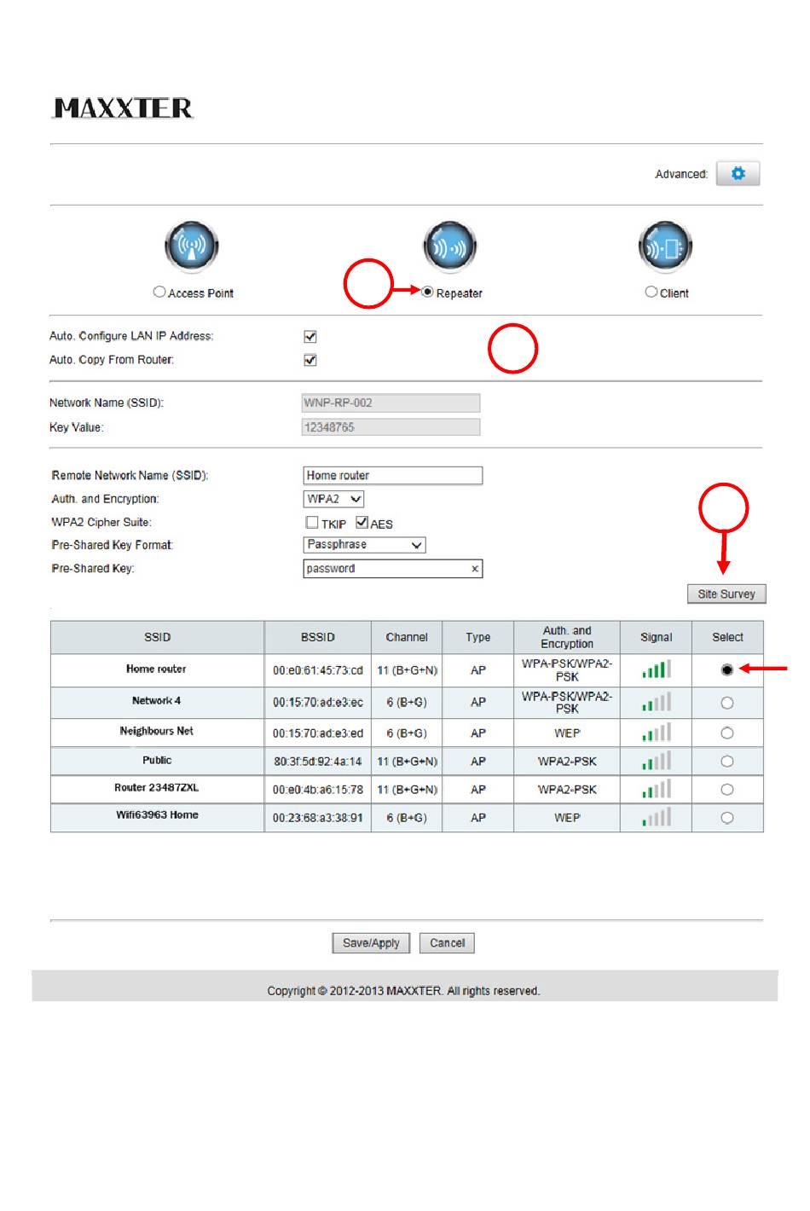Click BSSID 00:15:70:ad:e3:ec
The height and width of the screenshot is (1211, 810).
318,702
